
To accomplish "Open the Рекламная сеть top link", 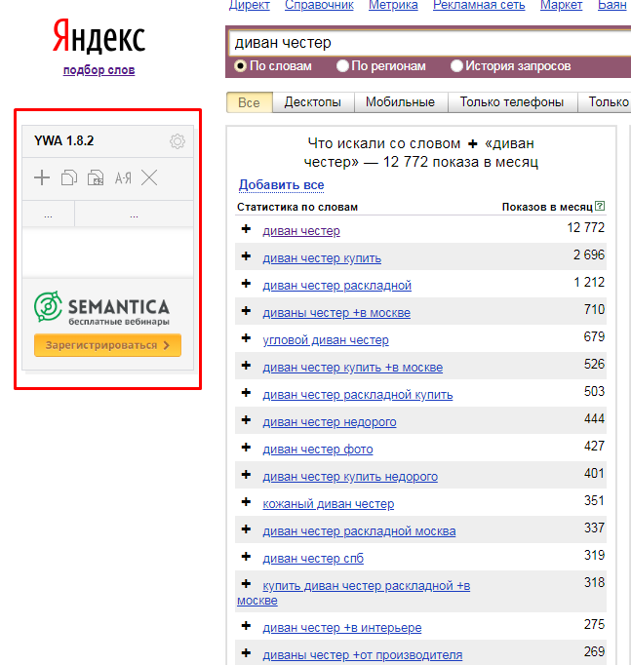I will tap(479, 5).
